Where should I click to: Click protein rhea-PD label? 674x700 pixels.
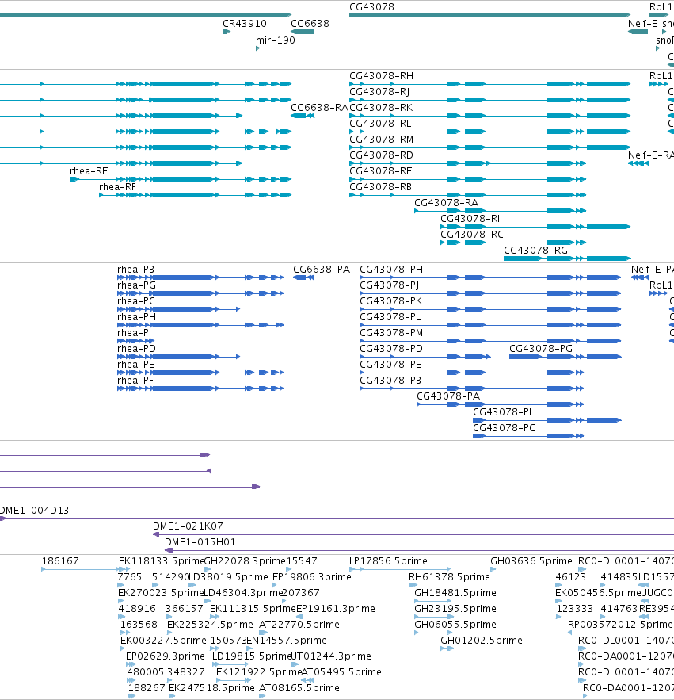click(136, 348)
